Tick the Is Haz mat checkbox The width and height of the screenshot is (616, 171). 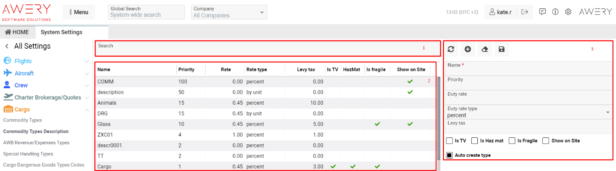[x=475, y=140]
